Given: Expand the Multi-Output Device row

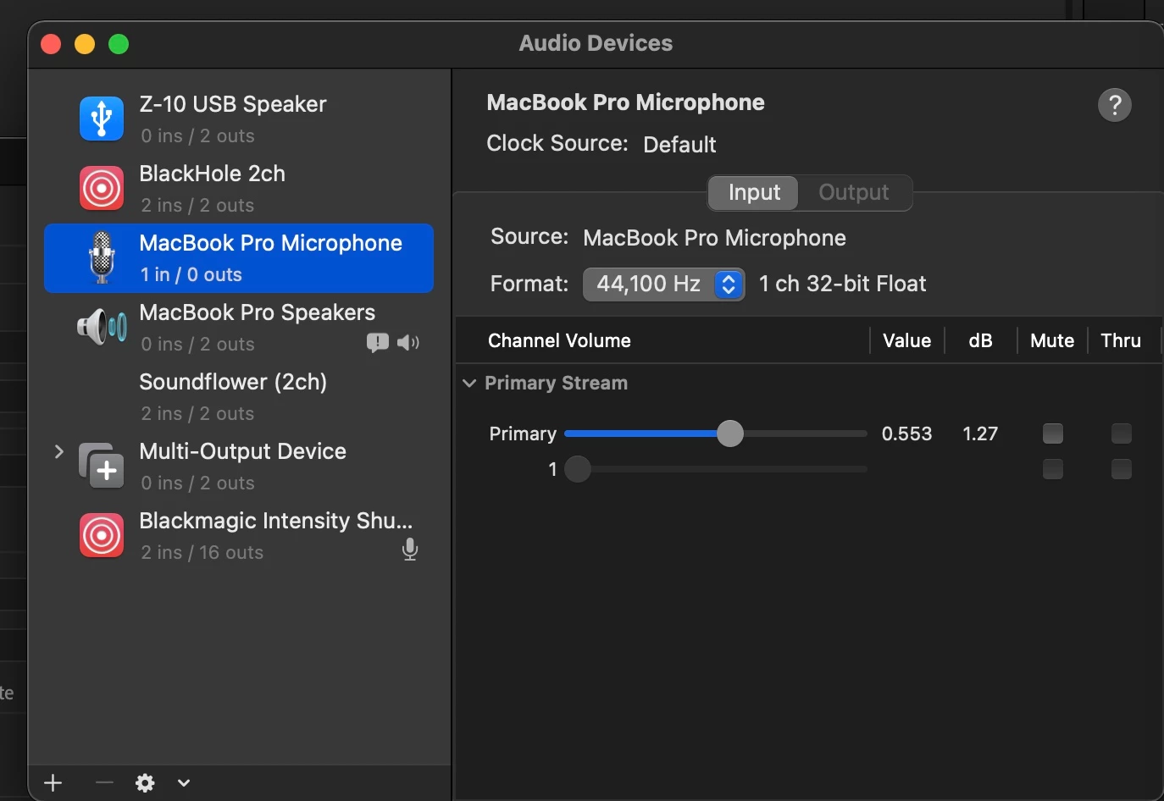Looking at the screenshot, I should (x=59, y=451).
